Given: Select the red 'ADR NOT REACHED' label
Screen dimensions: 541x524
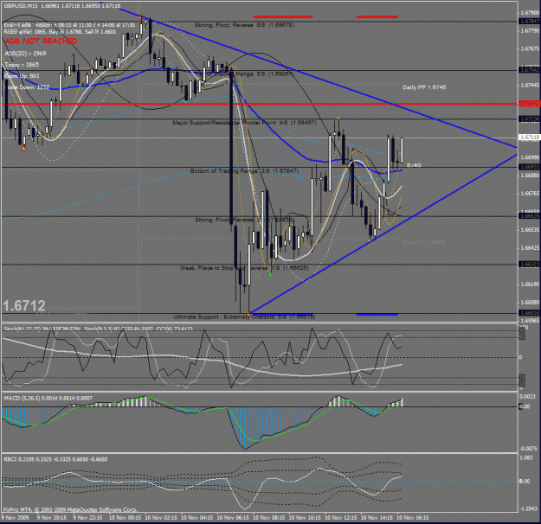Looking at the screenshot, I should (x=41, y=41).
